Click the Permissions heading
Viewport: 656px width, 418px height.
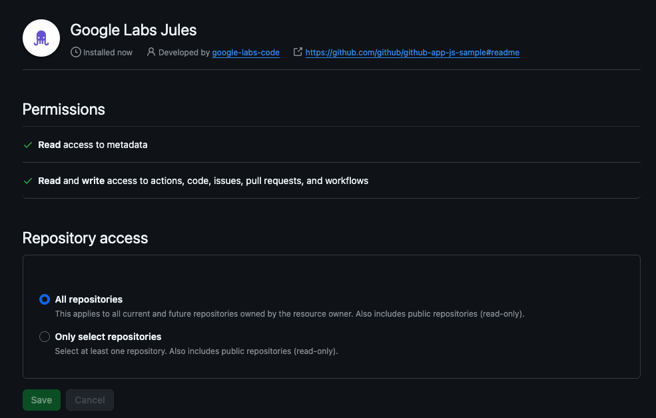[x=63, y=109]
